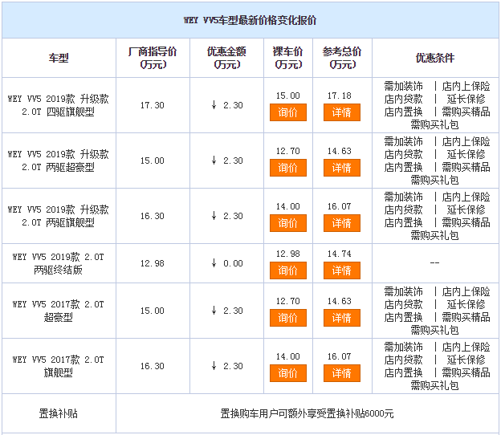Select model name 2019款 升级款 四驱旗舰型
The height and width of the screenshot is (435, 501).
coord(58,105)
